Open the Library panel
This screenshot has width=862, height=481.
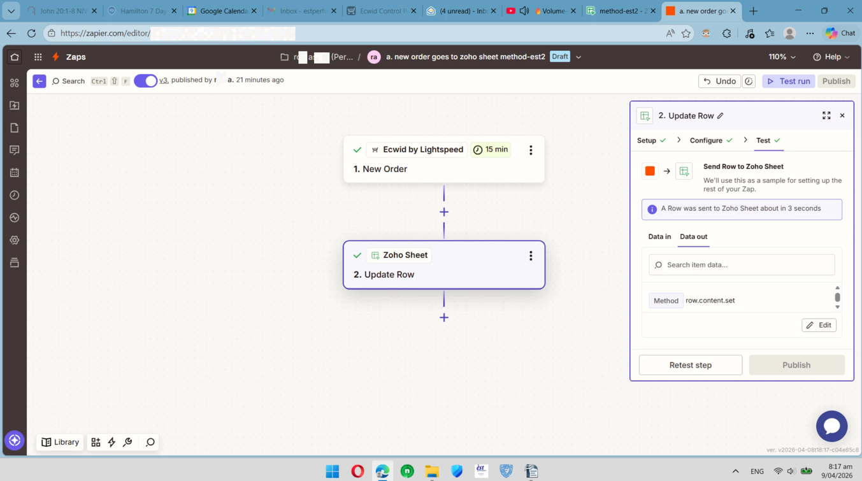pyautogui.click(x=61, y=442)
